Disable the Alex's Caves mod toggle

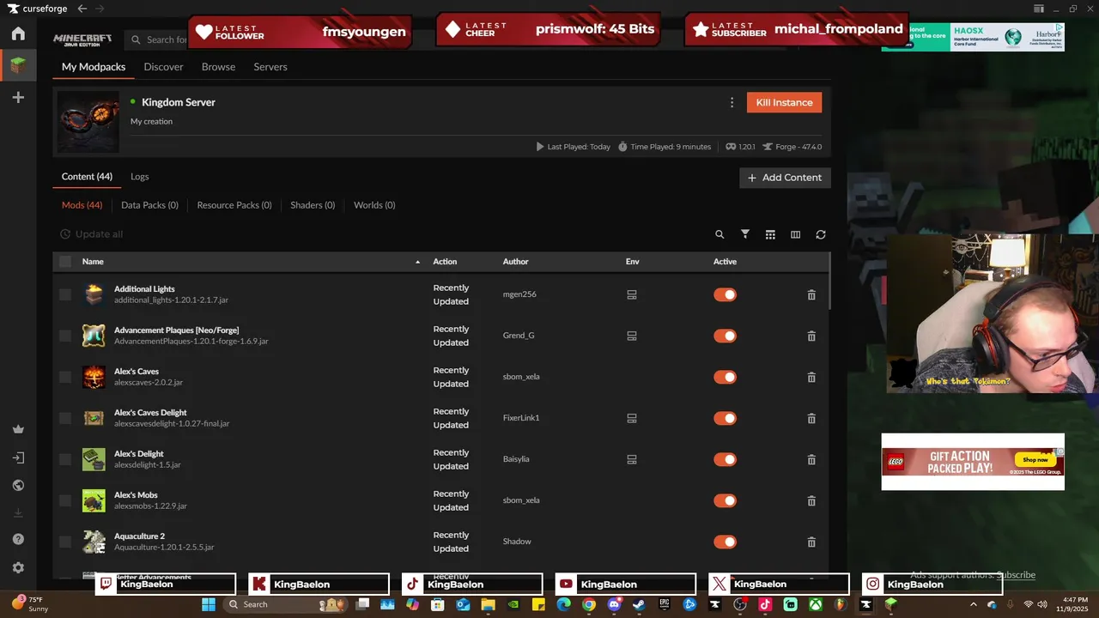[x=726, y=377]
